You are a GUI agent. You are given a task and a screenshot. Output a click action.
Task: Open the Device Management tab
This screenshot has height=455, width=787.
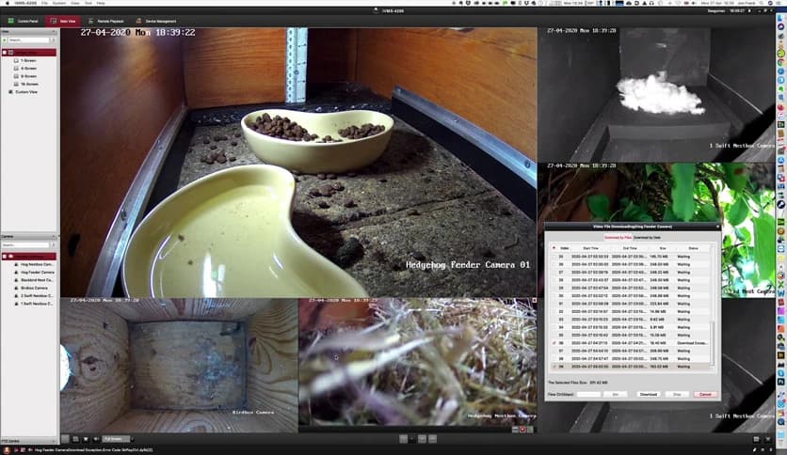[156, 21]
